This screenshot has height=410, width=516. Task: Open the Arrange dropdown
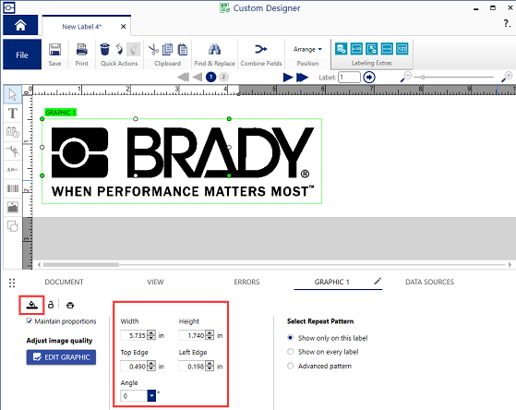click(307, 49)
